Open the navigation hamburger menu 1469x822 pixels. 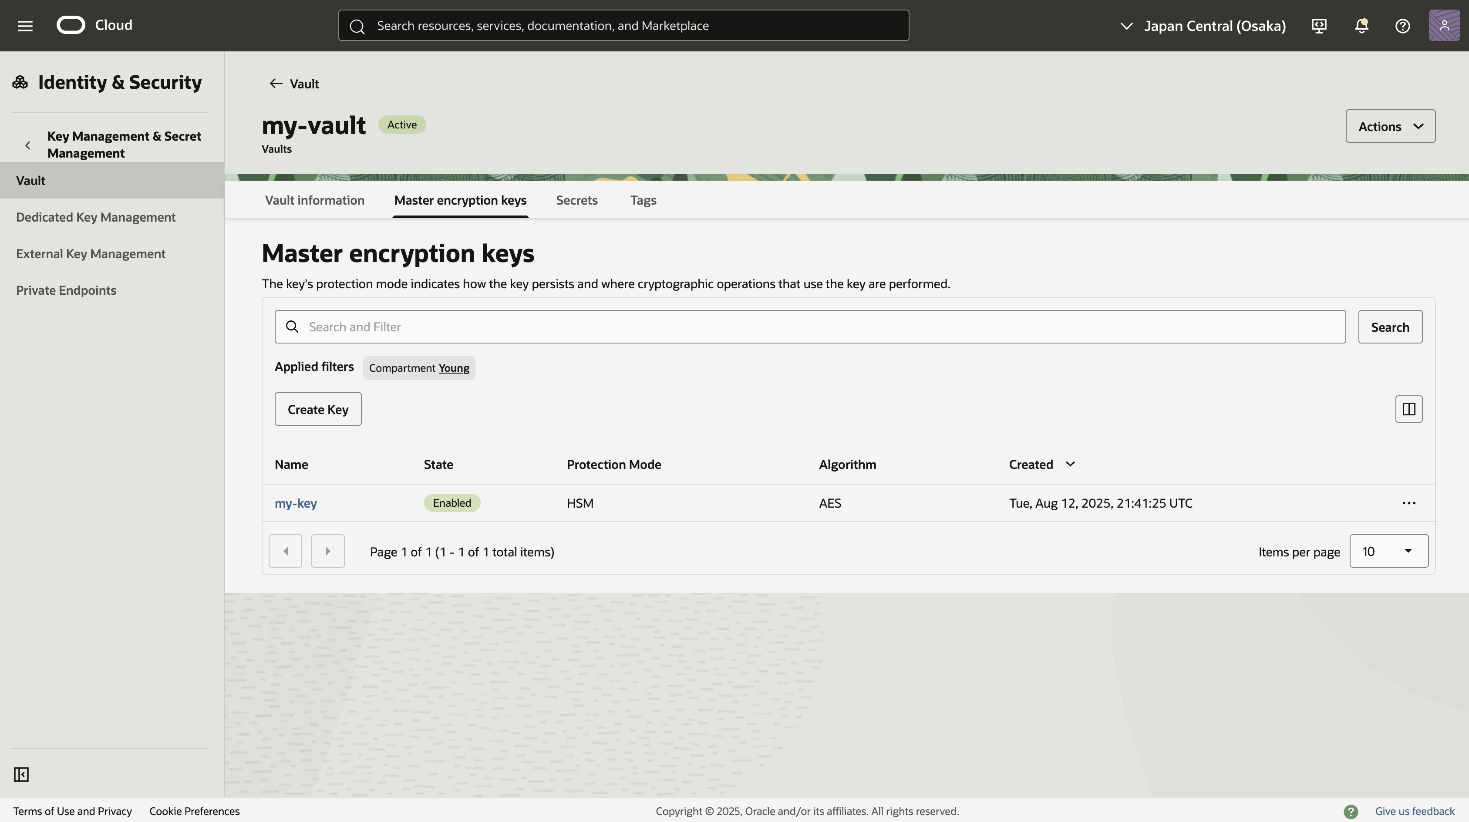point(25,25)
